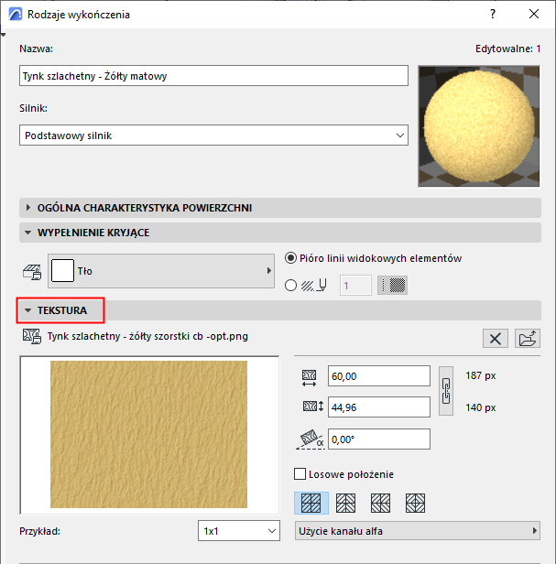Remove the texture with the X button
556x564 pixels.
[x=496, y=339]
